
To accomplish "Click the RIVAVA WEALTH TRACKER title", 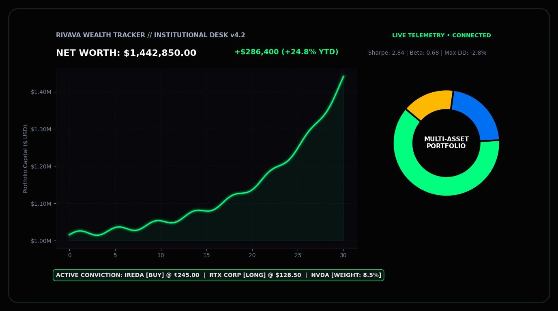I will 150,35.
